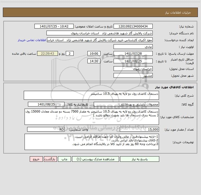
Task: Open اطلاعات تماس خریدار link
Action: point(32,40)
